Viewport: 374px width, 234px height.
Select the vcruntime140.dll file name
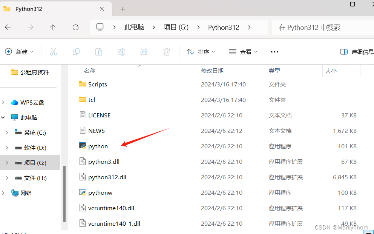[x=111, y=208]
